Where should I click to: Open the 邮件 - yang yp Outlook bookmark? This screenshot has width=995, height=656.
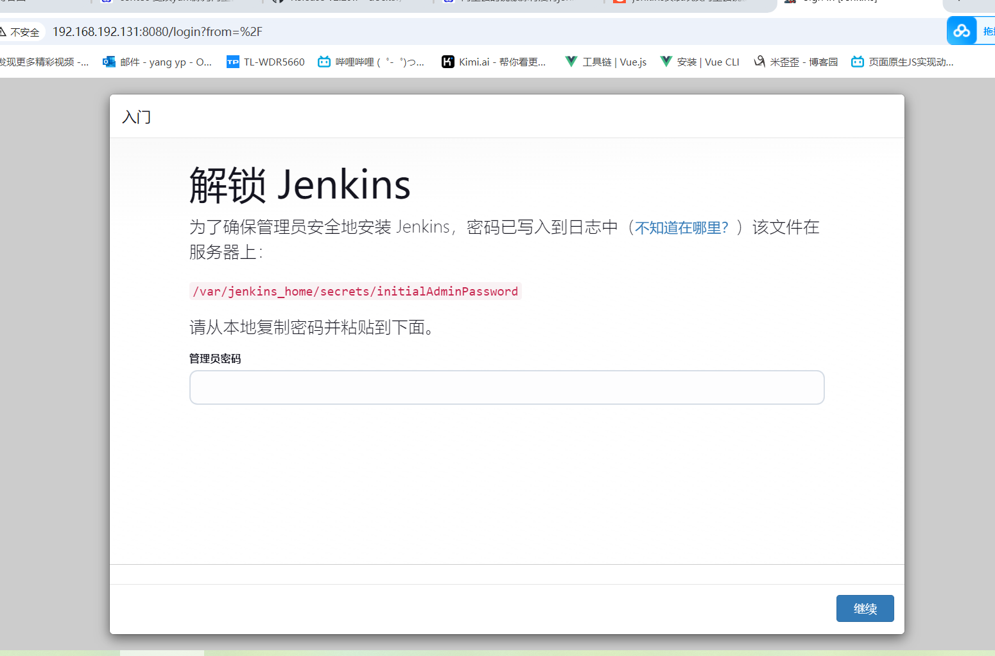[157, 62]
